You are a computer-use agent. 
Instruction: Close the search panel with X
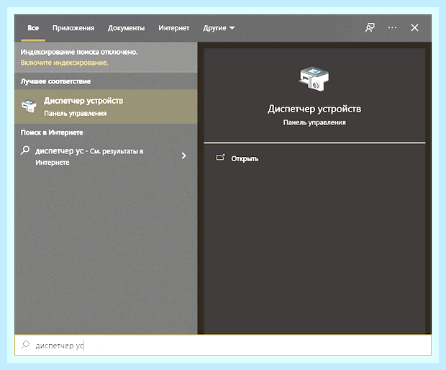(414, 27)
